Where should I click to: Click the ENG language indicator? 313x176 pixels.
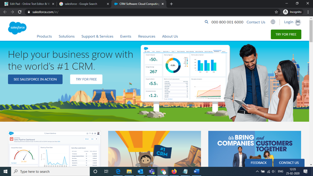[280, 171]
